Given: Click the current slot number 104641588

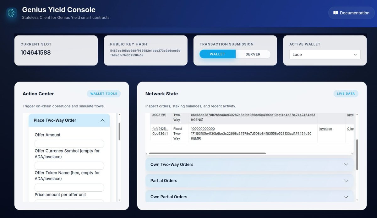Looking at the screenshot, I should (36, 52).
